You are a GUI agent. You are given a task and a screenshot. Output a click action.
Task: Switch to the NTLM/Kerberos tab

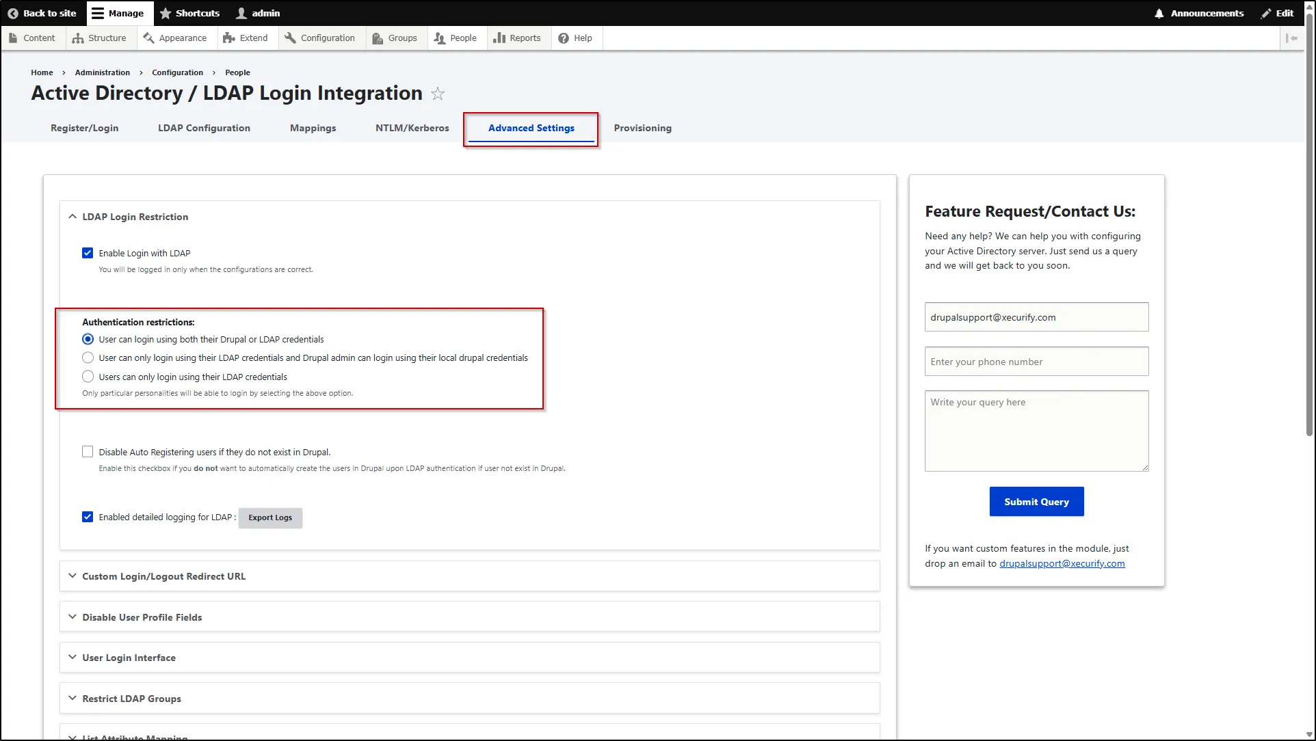pyautogui.click(x=412, y=128)
